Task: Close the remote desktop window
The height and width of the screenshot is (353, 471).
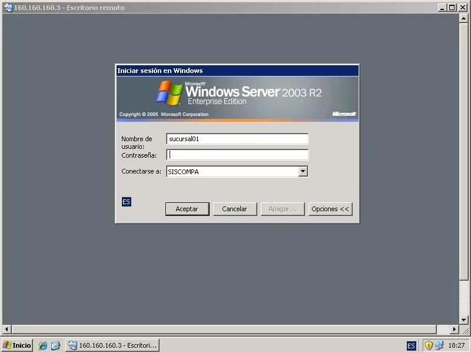Action: tap(463, 8)
